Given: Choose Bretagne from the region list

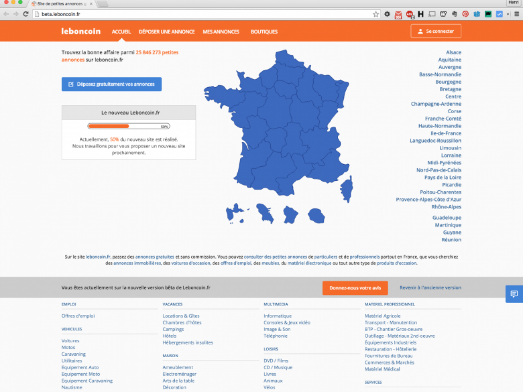Looking at the screenshot, I should point(451,89).
